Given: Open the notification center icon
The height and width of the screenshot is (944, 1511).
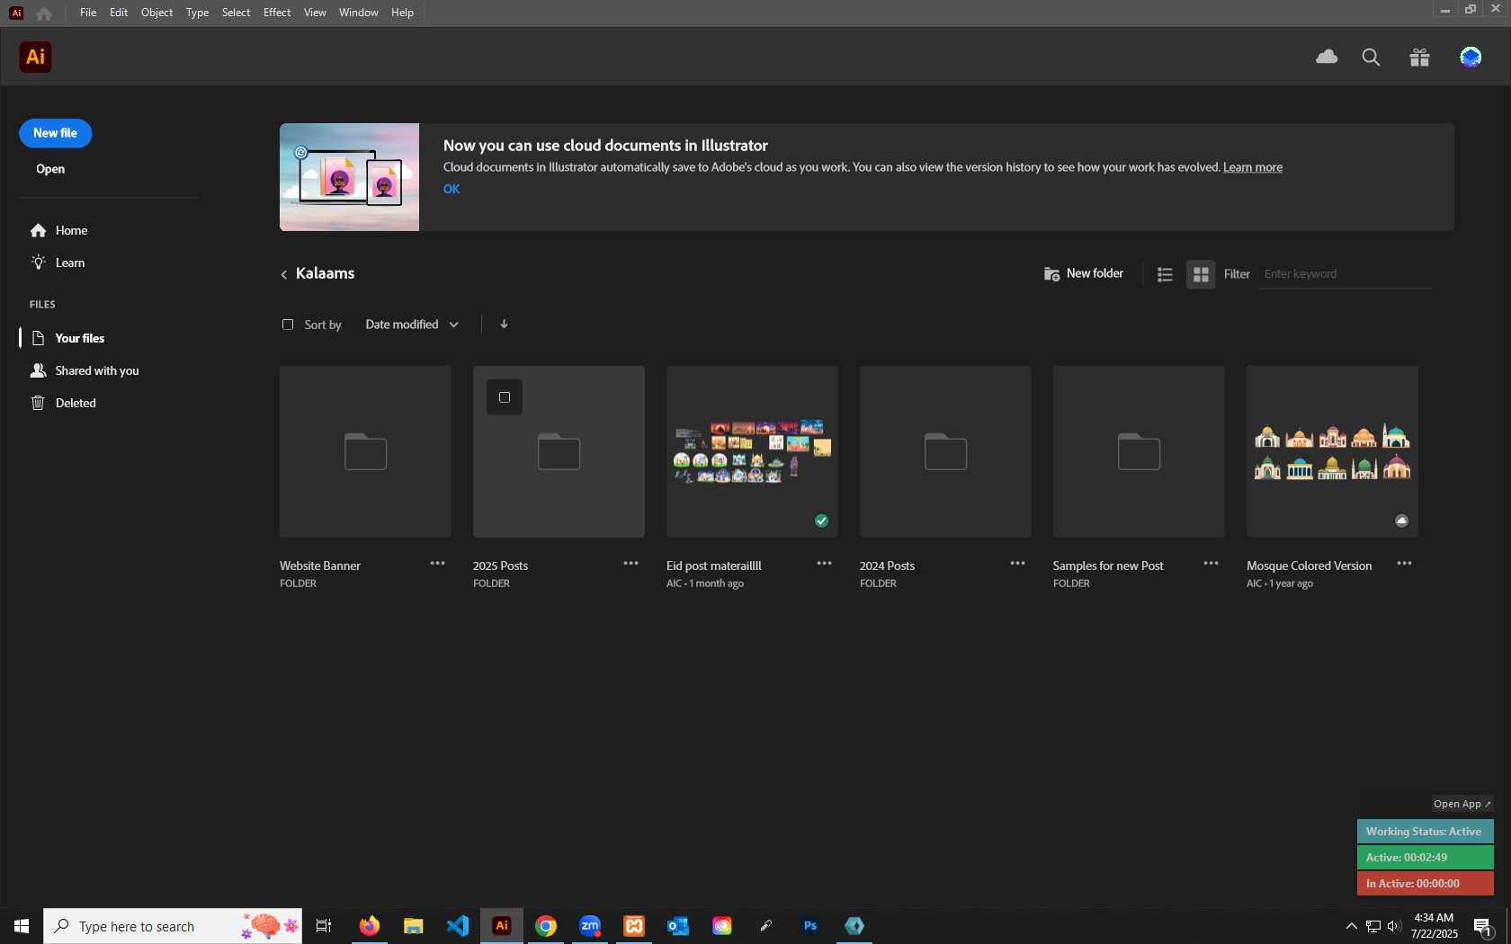Looking at the screenshot, I should [1483, 926].
